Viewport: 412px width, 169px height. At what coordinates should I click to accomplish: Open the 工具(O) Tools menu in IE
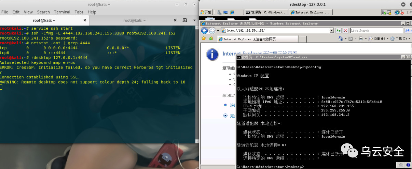[400, 39]
